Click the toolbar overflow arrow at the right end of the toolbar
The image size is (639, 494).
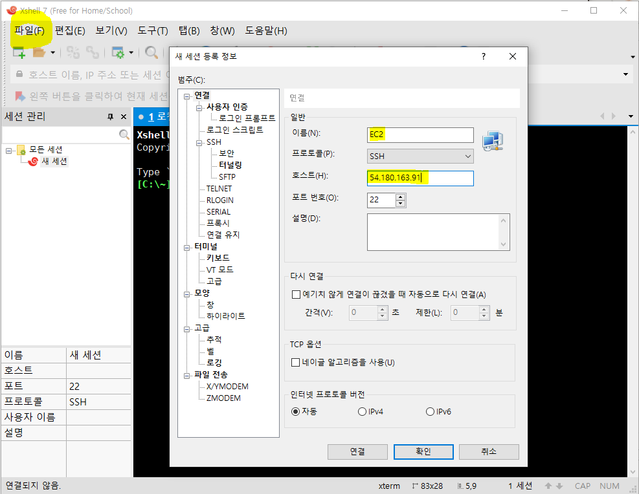tap(633, 56)
